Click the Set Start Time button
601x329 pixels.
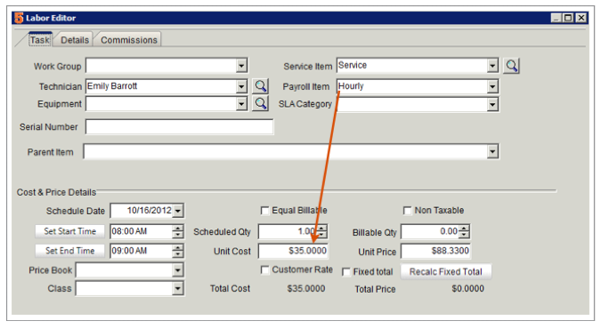pyautogui.click(x=69, y=231)
